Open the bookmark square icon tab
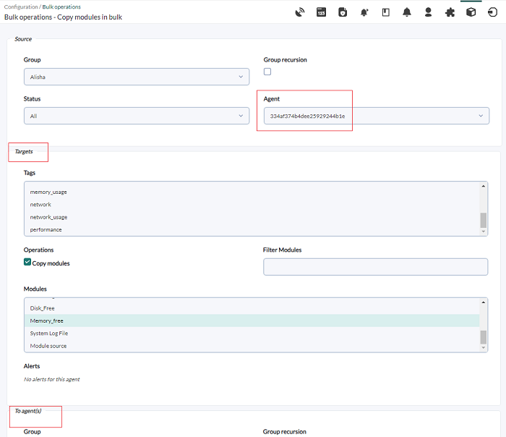The image size is (506, 437). 385,12
